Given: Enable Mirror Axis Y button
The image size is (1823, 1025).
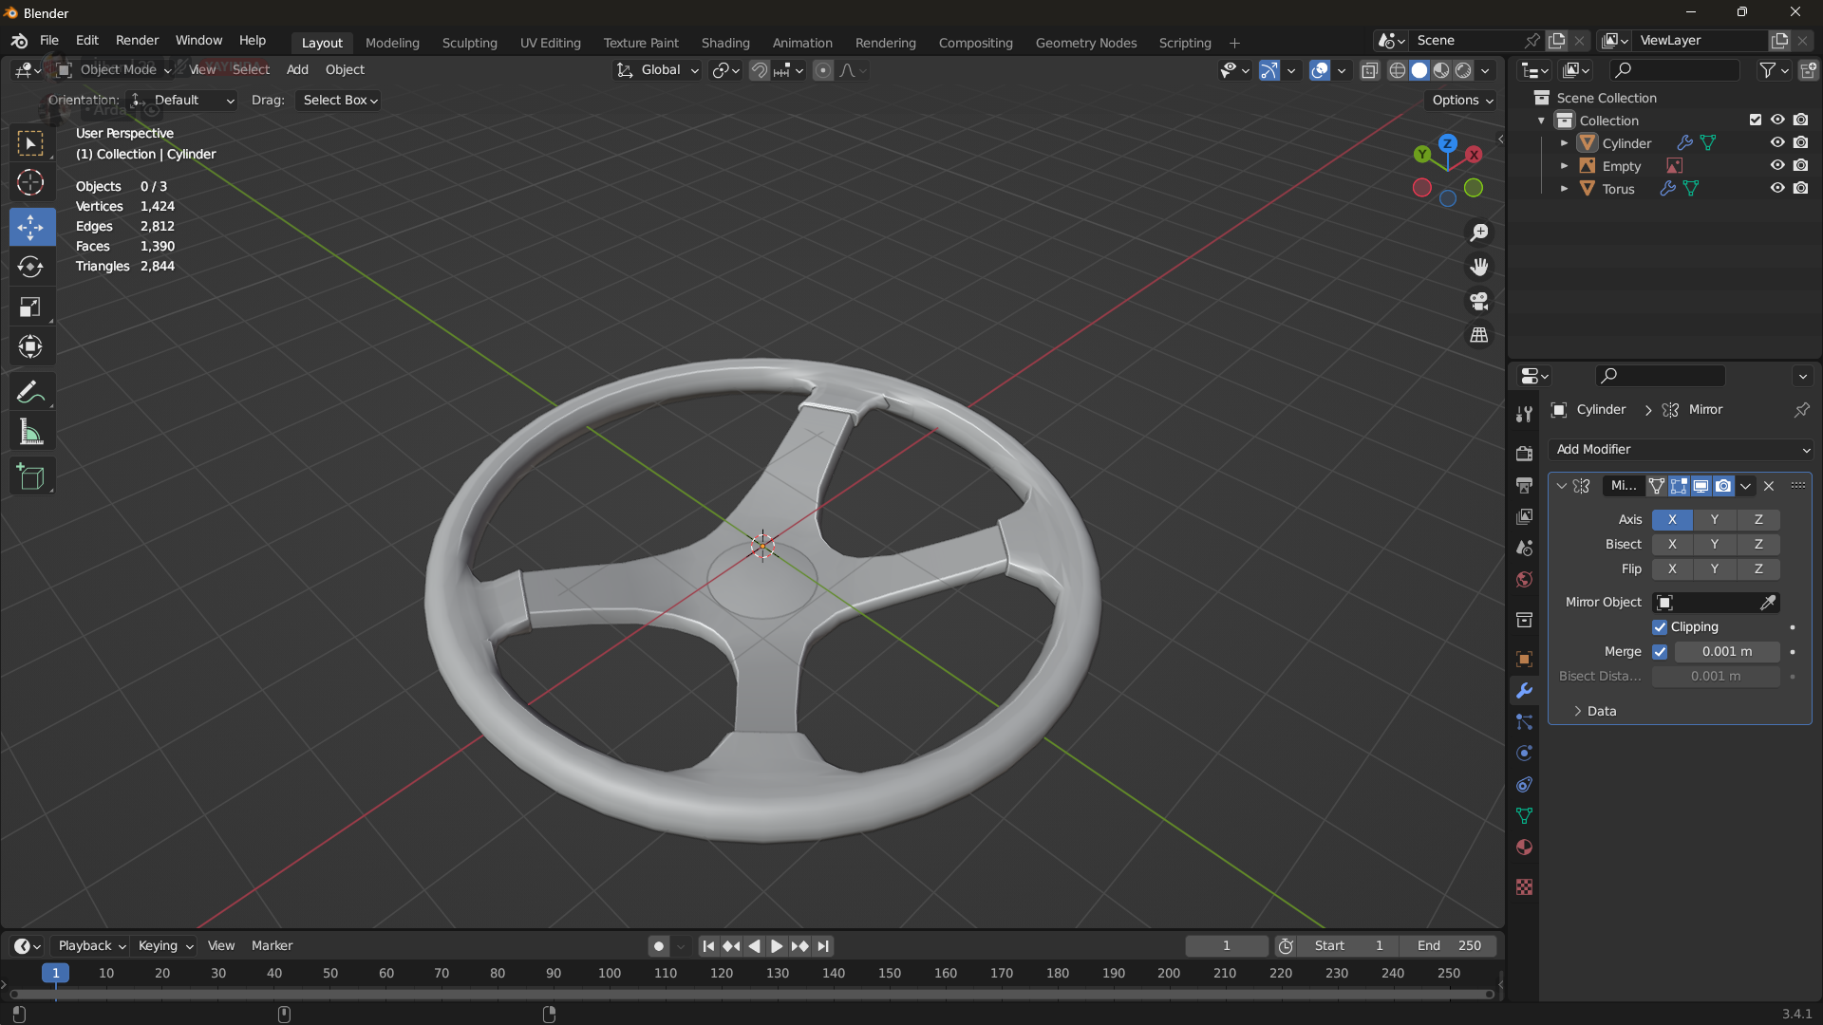Looking at the screenshot, I should pyautogui.click(x=1714, y=520).
